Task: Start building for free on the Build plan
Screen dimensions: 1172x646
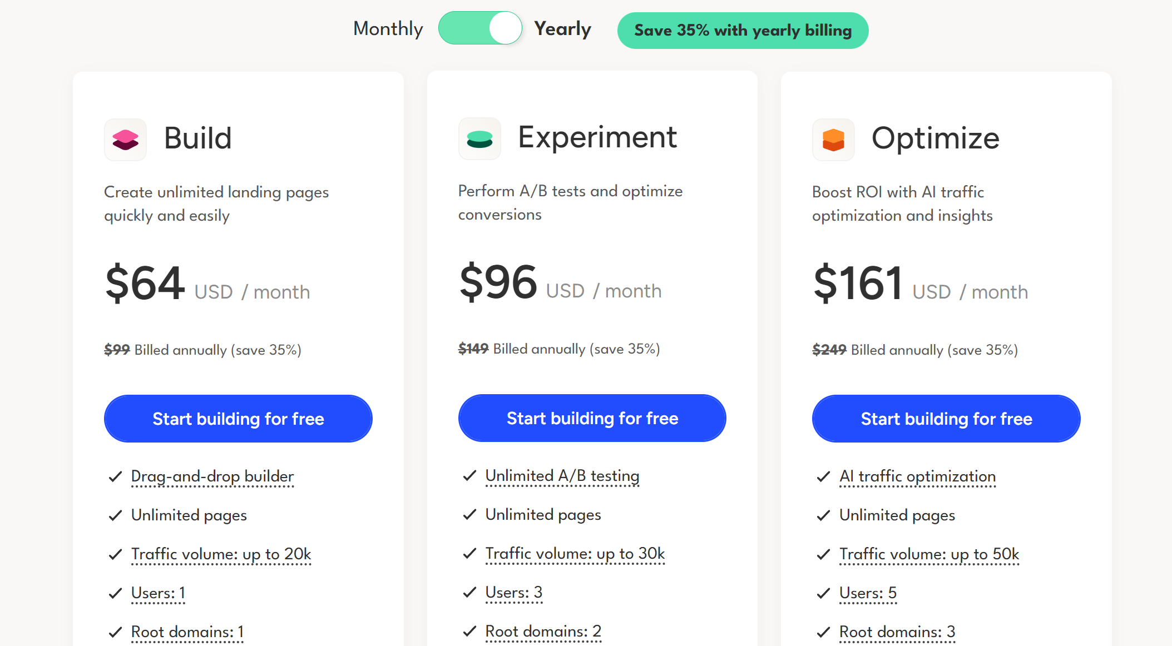Action: (x=238, y=419)
